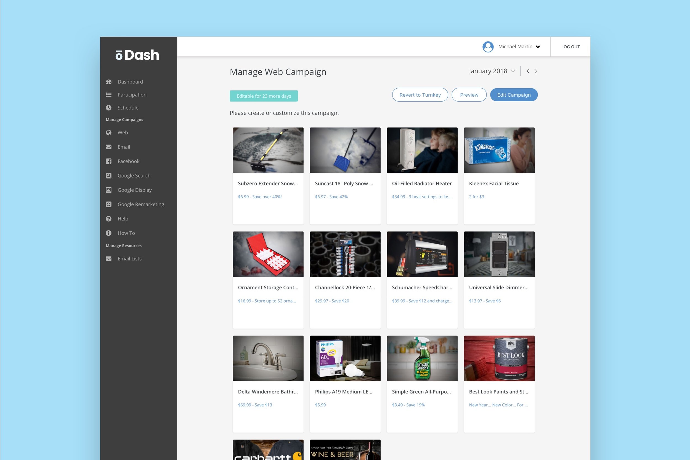Click "Kleenex Facial Tissue" title
Viewport: 690px width, 460px height.
494,184
